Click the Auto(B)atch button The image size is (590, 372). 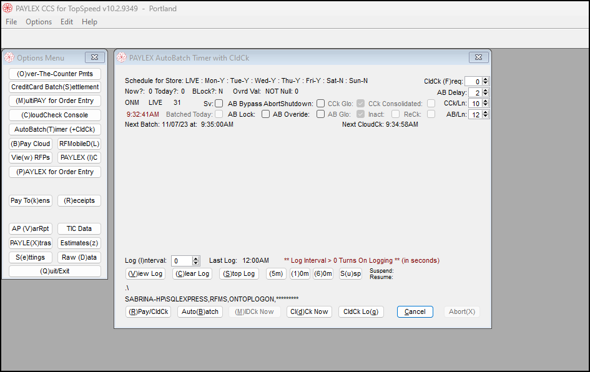tap(200, 312)
